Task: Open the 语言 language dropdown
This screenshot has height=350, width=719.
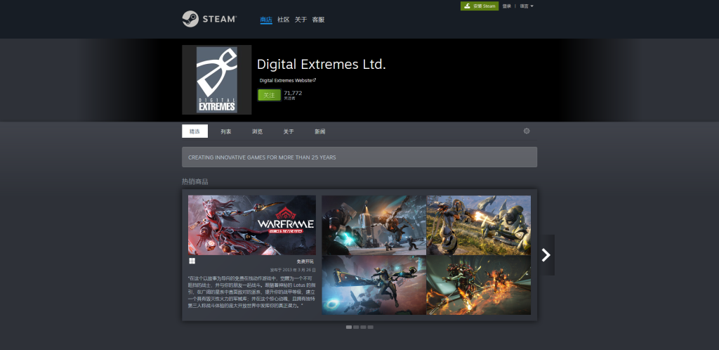Action: point(527,6)
